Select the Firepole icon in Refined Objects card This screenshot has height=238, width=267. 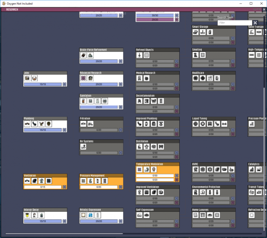click(140, 55)
